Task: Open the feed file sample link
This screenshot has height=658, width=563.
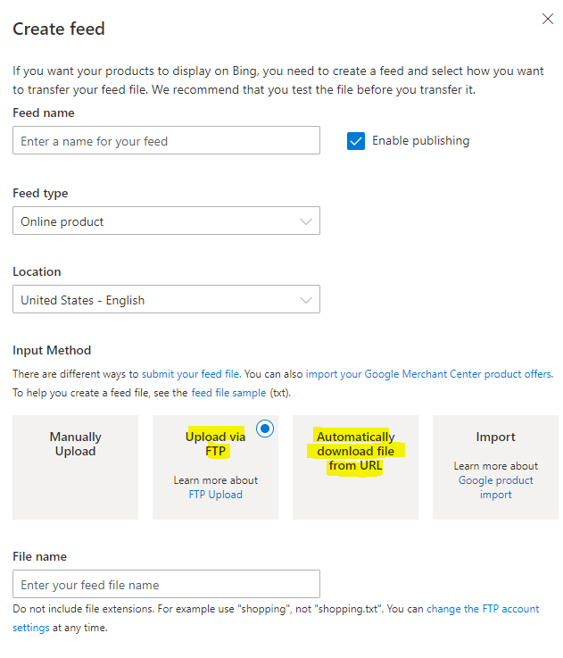Action: (x=229, y=393)
